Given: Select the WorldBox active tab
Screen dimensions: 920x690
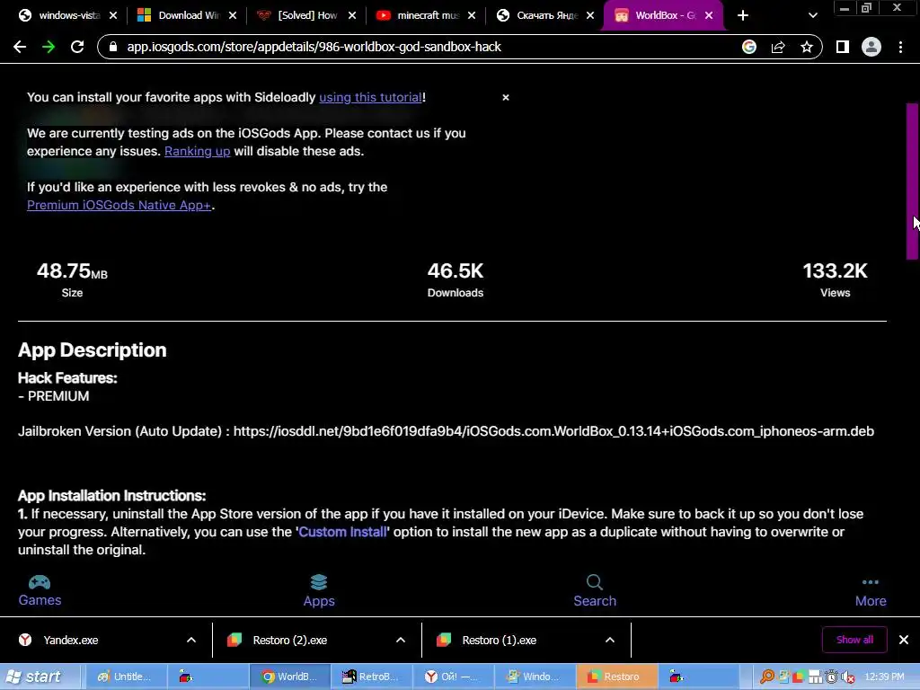Looking at the screenshot, I should [664, 16].
